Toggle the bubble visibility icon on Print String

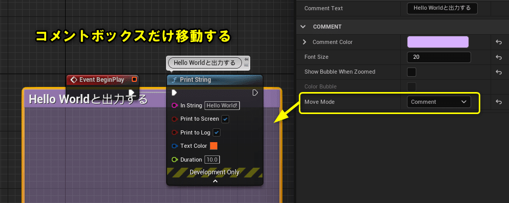[x=247, y=65]
